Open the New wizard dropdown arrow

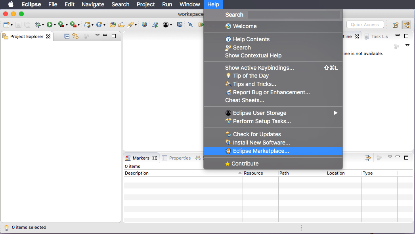coord(12,25)
